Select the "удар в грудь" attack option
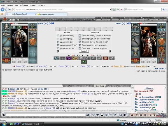 pyautogui.click(x=58, y=39)
